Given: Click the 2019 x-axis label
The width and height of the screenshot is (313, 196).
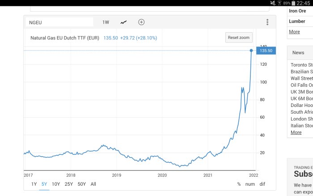Looking at the screenshot, I should coord(117,175).
